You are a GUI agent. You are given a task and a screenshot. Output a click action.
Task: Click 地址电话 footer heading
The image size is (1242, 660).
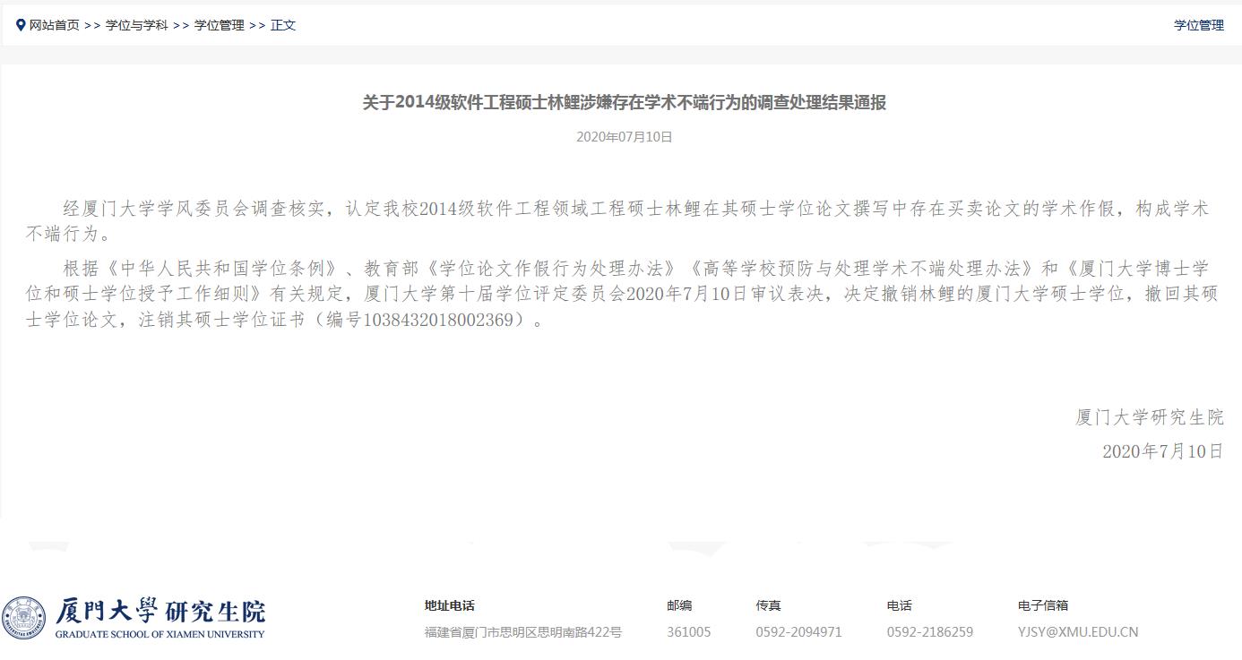pos(450,605)
